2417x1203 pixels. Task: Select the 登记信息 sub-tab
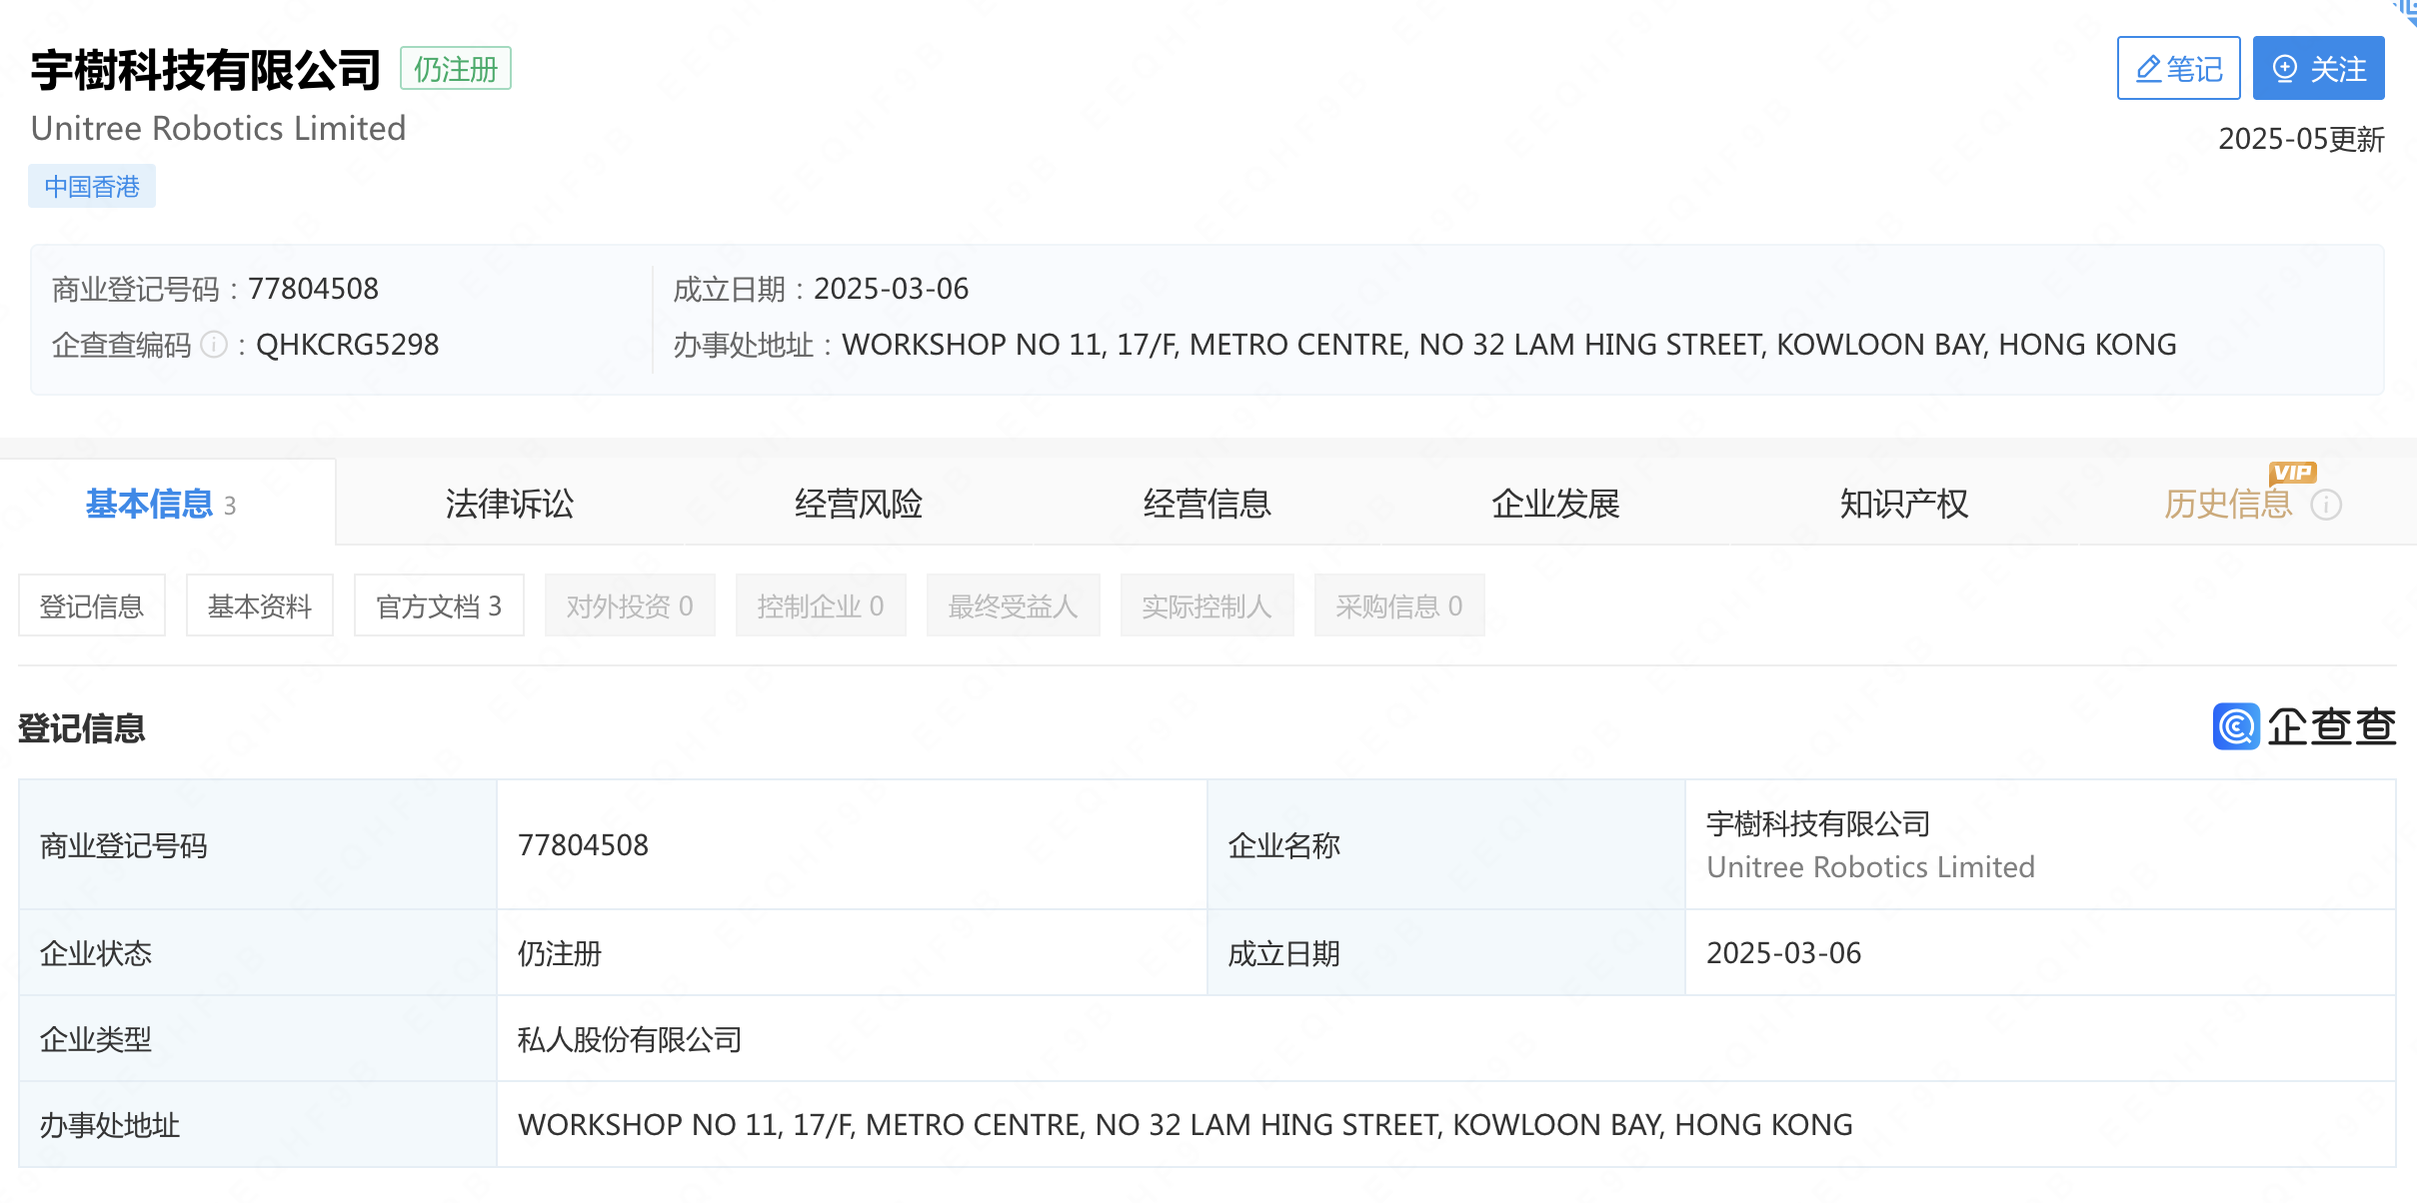point(92,605)
